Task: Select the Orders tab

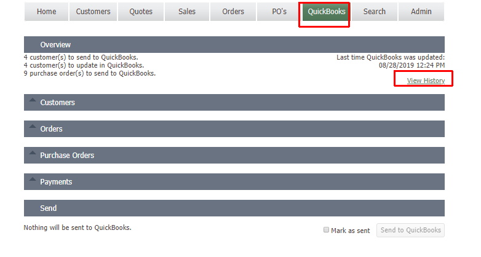Action: [233, 12]
